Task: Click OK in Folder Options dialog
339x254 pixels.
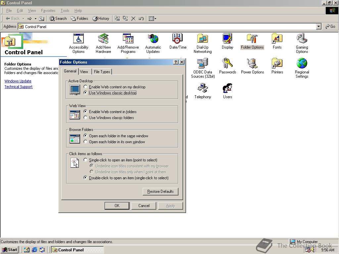Action: 117,206
